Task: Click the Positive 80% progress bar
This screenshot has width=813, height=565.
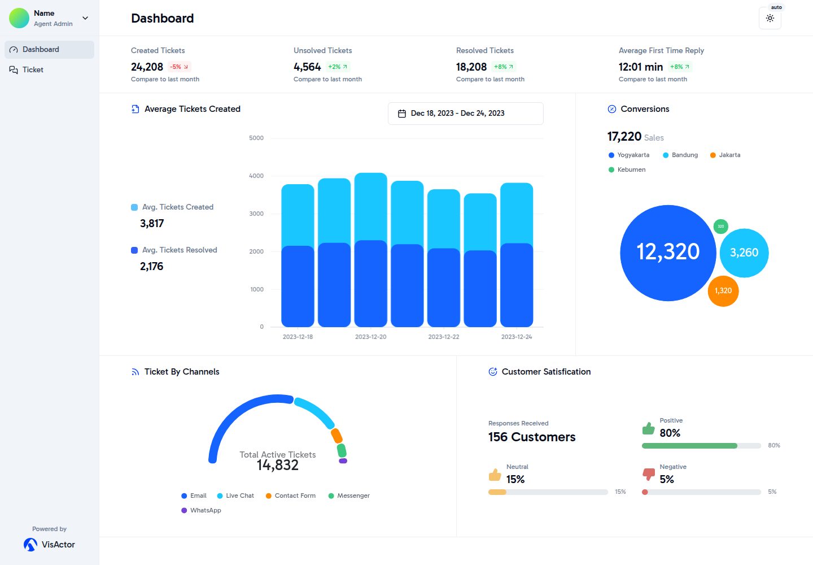Action: click(x=701, y=446)
